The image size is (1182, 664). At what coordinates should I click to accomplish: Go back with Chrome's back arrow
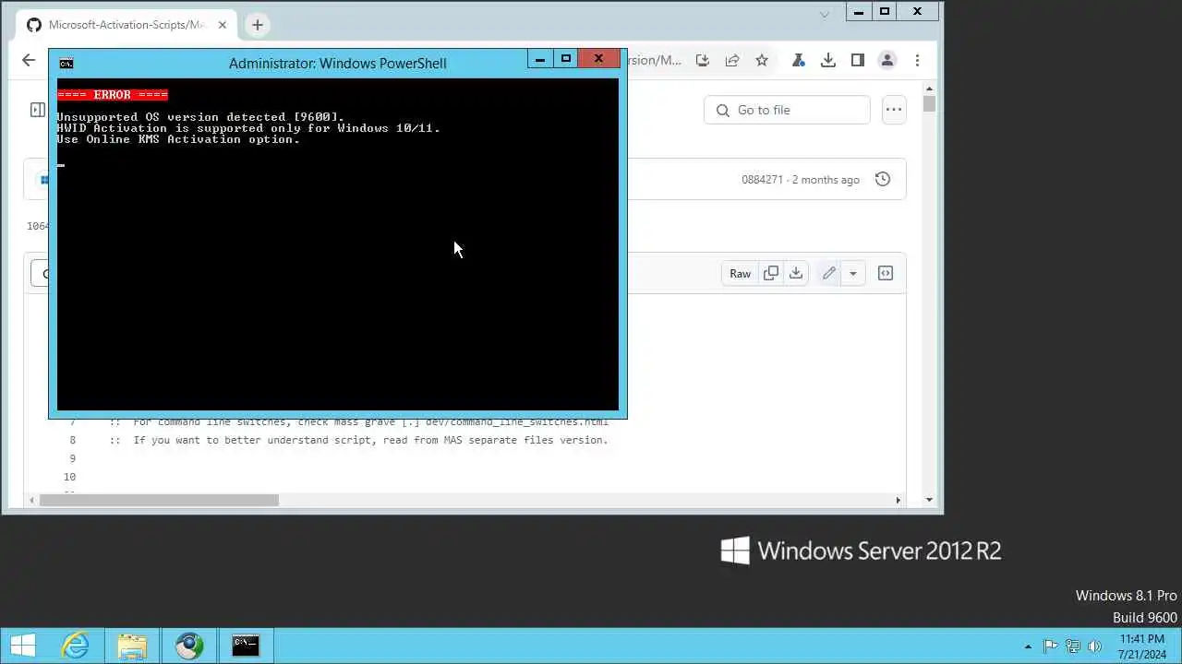click(29, 60)
